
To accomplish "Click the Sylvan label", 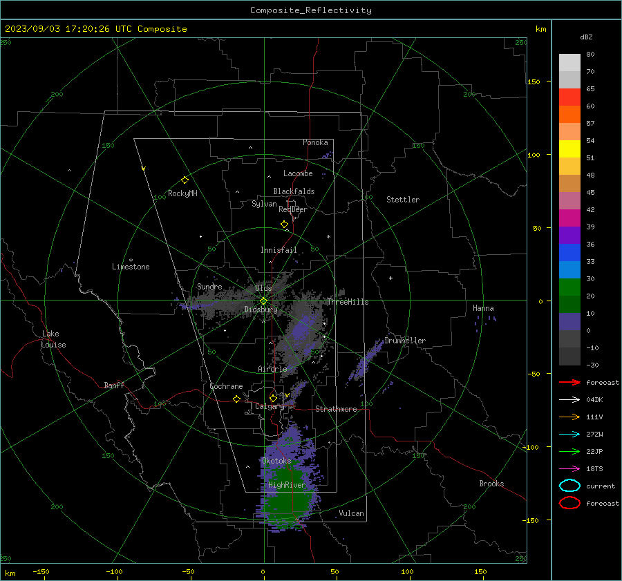I will [x=264, y=204].
